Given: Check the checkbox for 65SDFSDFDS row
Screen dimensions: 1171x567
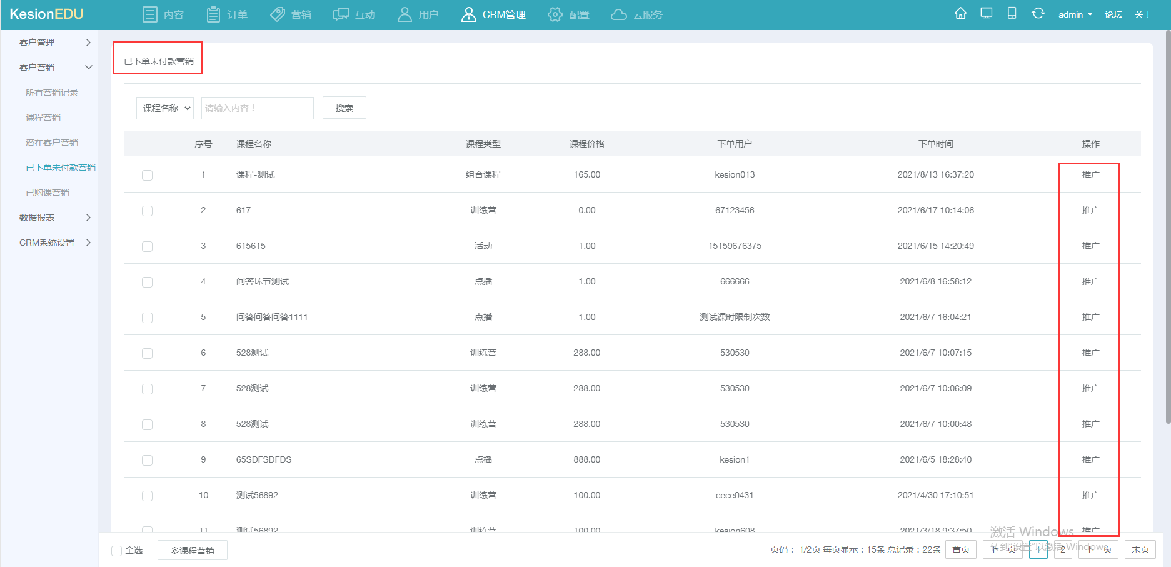Looking at the screenshot, I should pyautogui.click(x=147, y=460).
